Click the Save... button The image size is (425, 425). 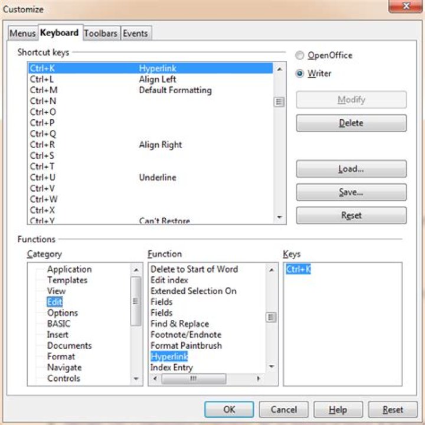351,192
